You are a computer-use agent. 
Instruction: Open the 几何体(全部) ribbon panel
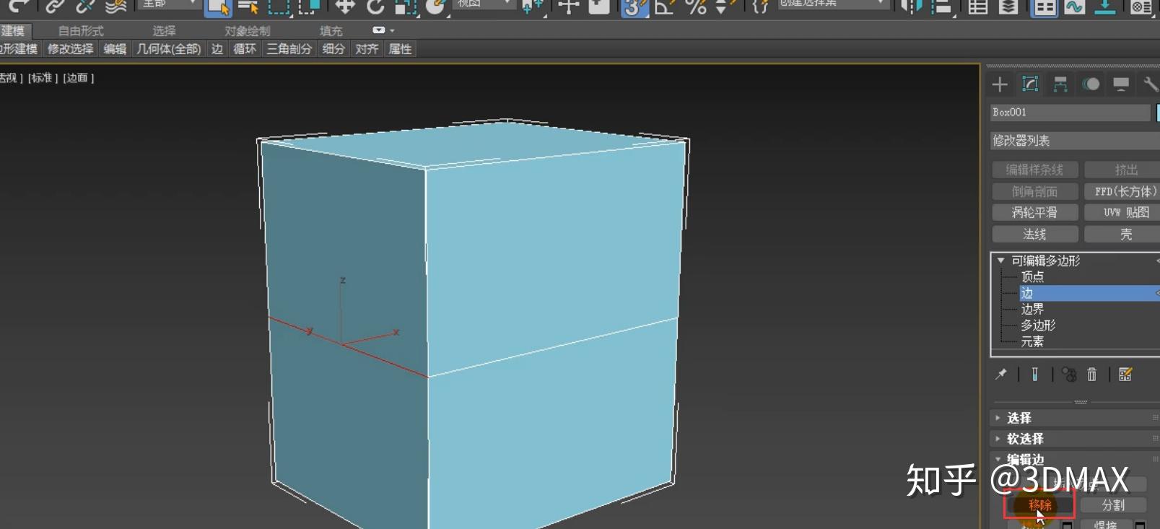(169, 49)
